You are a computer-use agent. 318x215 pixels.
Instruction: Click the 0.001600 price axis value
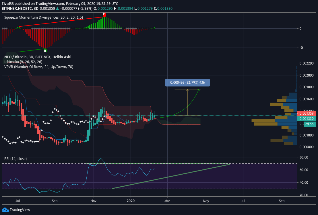pyautogui.click(x=307, y=99)
